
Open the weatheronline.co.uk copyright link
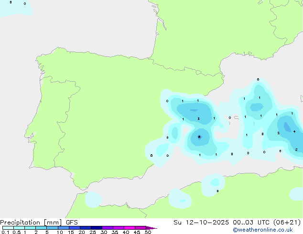click(x=263, y=230)
